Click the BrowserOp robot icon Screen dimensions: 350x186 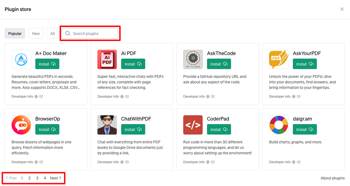coord(21,125)
